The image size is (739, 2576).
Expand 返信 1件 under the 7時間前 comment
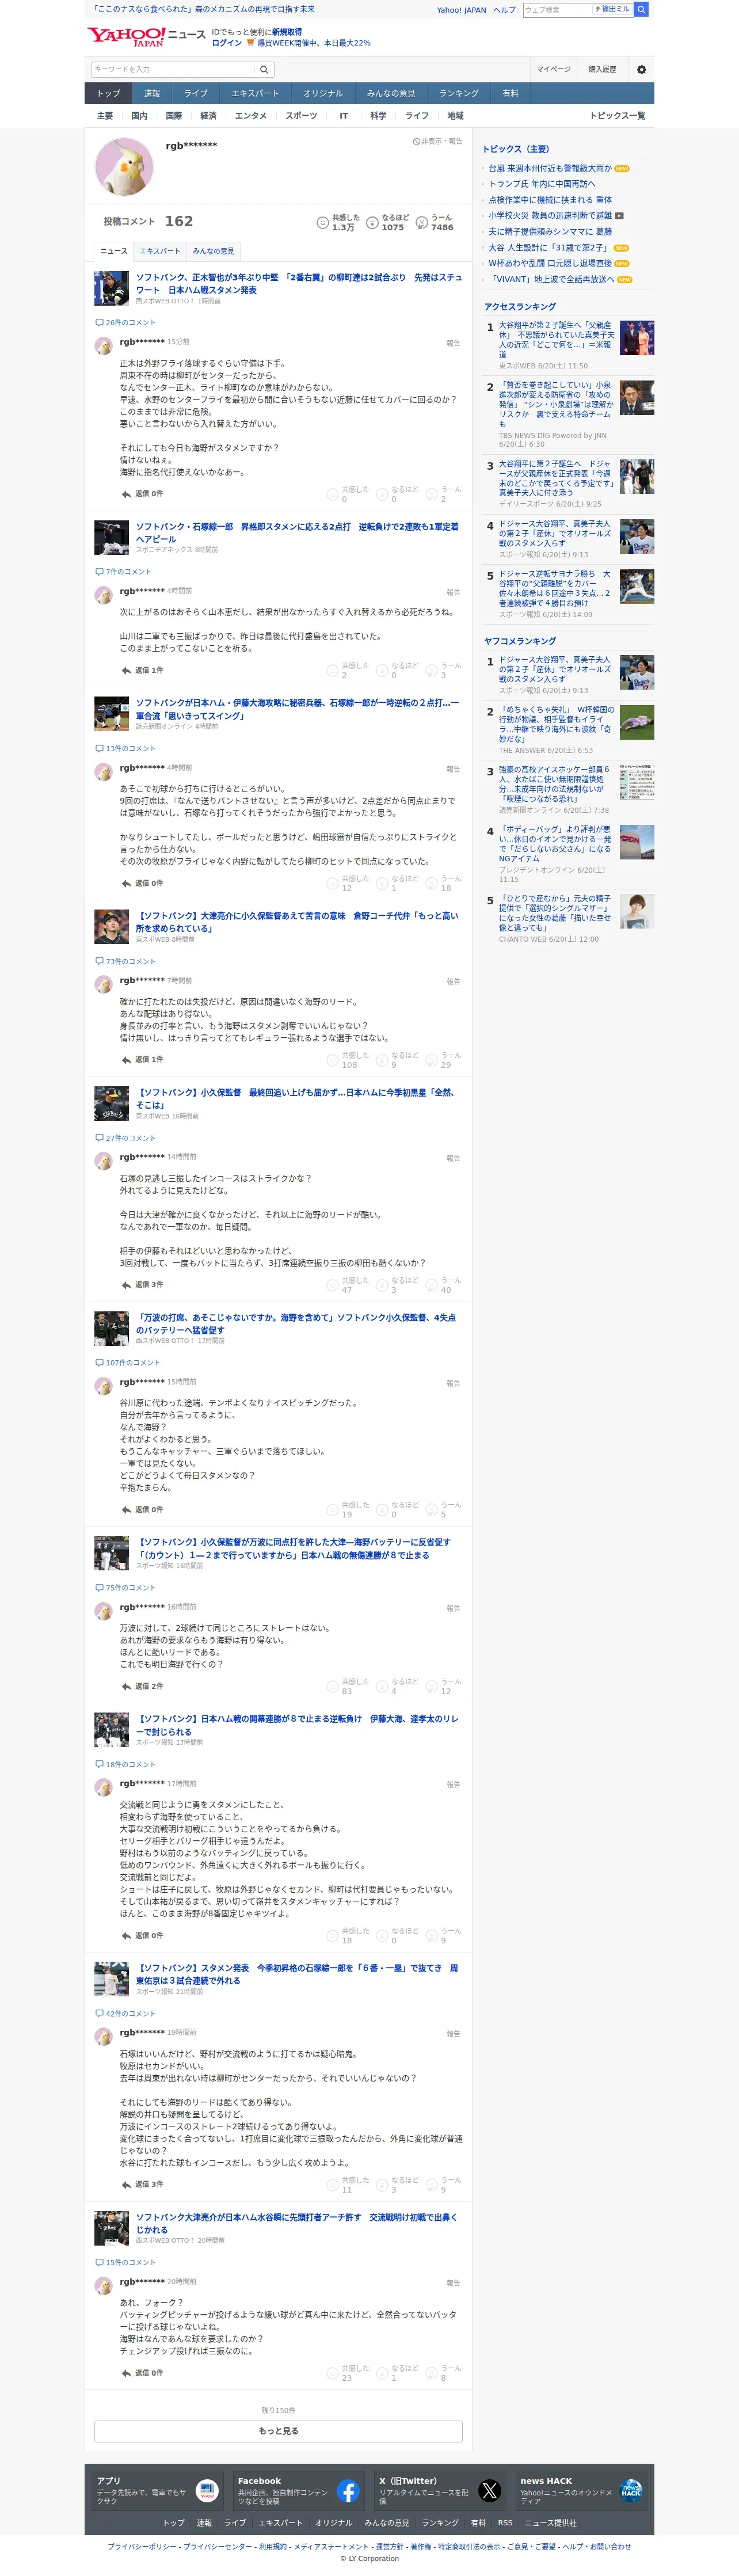[x=142, y=1059]
